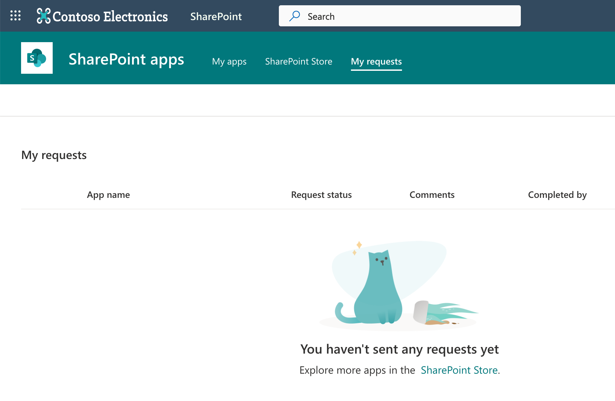Click the Contoso Electronics drone logo
Image resolution: width=615 pixels, height=401 pixels.
coord(43,16)
